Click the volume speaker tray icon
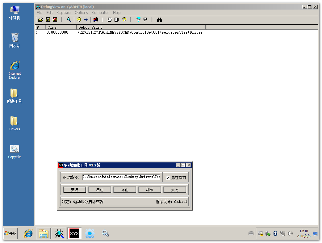The width and height of the screenshot is (322, 243). 290,233
